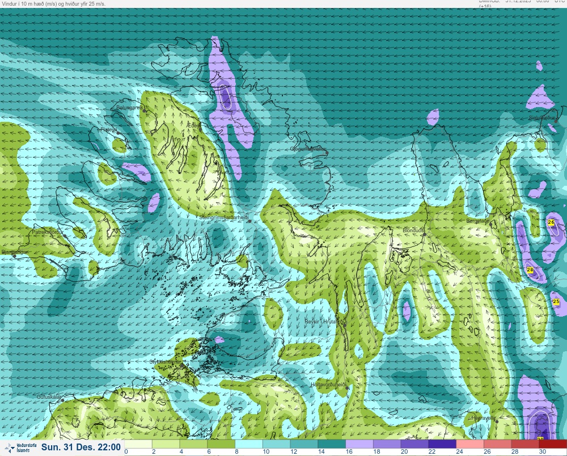Viewport: 567px width, 456px height.
Task: Click the yellow 28 gust marker
Action: tap(530, 270)
